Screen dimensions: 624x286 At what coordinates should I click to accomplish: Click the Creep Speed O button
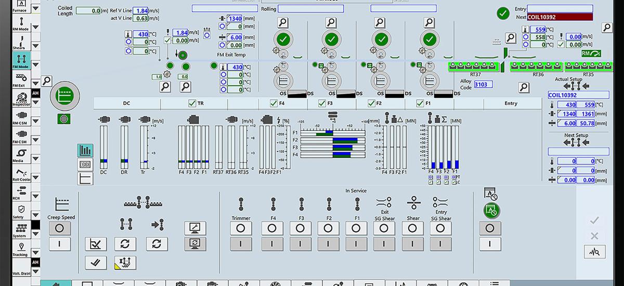(59, 228)
